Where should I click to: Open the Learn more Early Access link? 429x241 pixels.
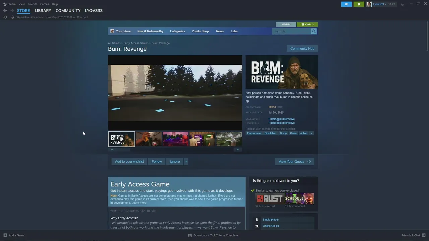click(x=139, y=203)
